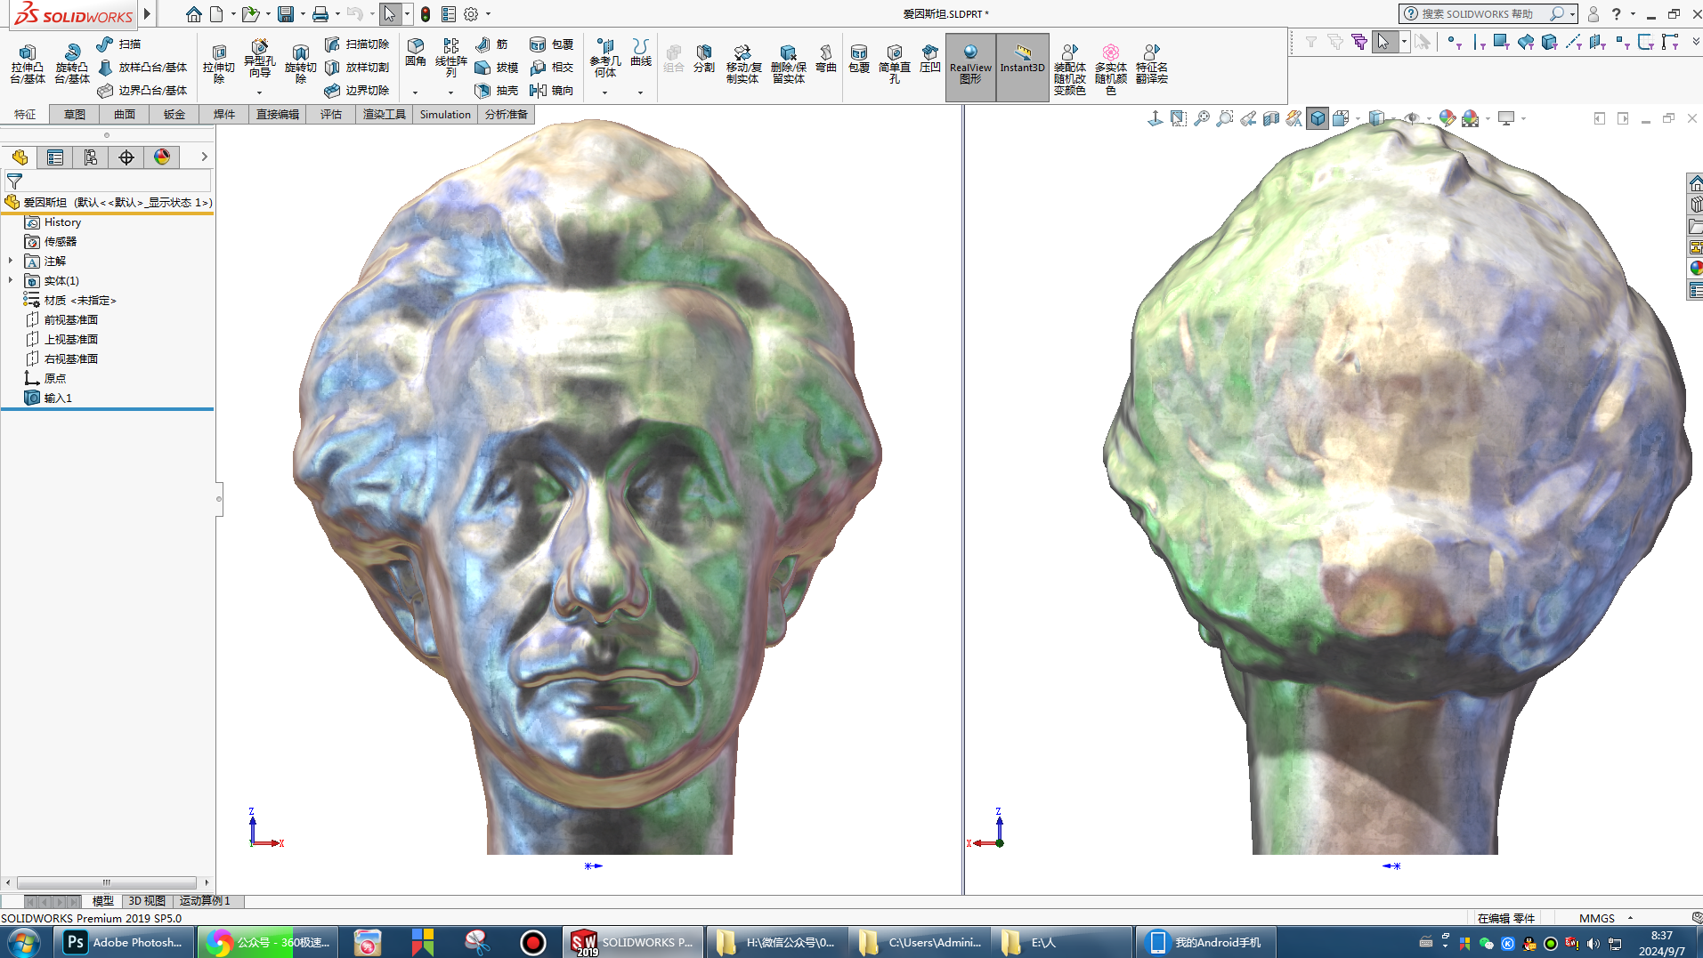Viewport: 1703px width, 958px height.
Task: Open the DisplayManager appearance ball tab
Action: coord(162,157)
